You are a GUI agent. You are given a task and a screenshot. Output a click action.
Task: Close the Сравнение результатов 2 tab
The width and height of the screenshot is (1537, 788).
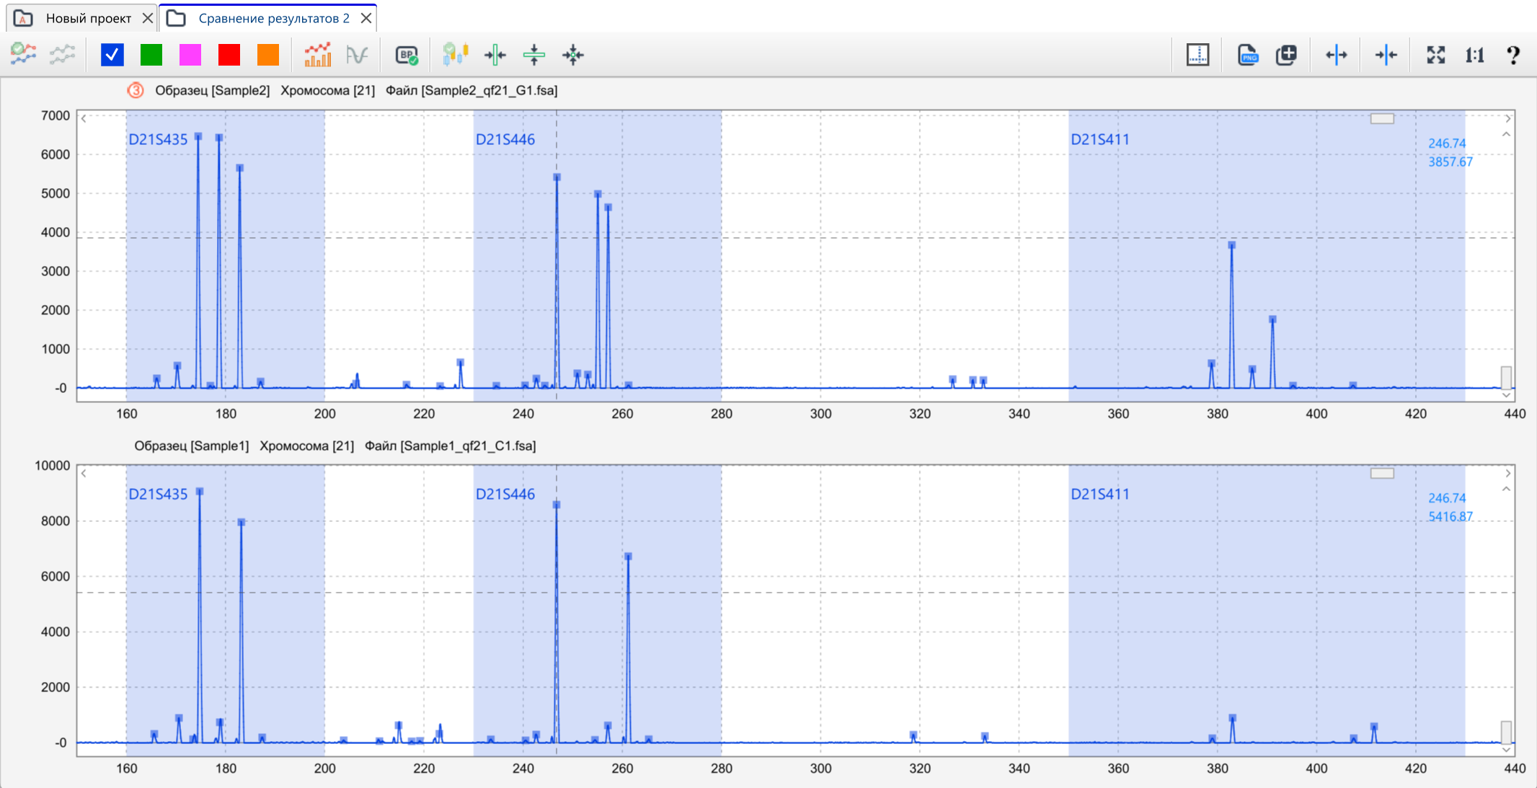(366, 18)
